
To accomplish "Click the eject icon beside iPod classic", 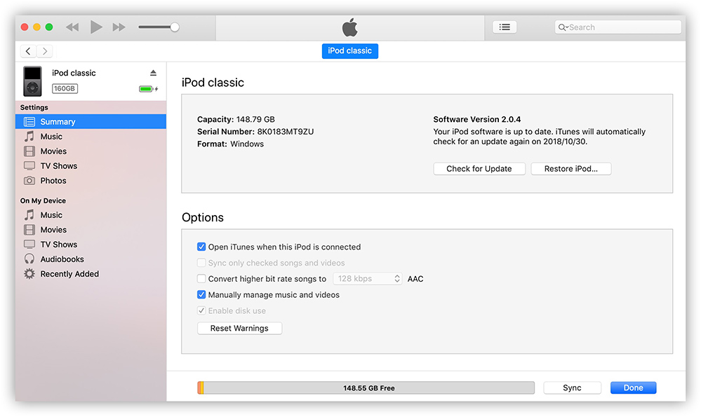I will (153, 73).
